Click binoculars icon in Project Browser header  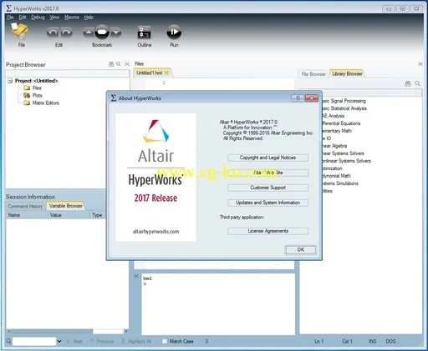[111, 64]
